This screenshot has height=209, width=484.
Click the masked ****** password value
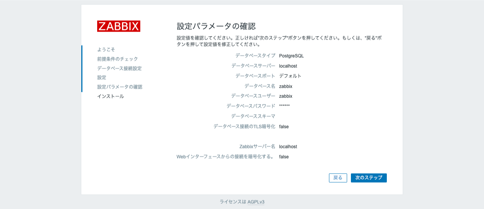coord(284,106)
